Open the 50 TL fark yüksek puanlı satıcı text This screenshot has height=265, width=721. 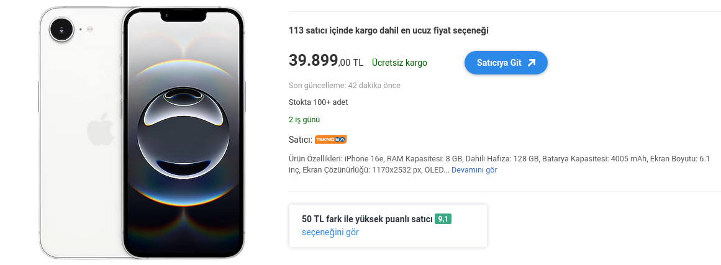point(368,219)
